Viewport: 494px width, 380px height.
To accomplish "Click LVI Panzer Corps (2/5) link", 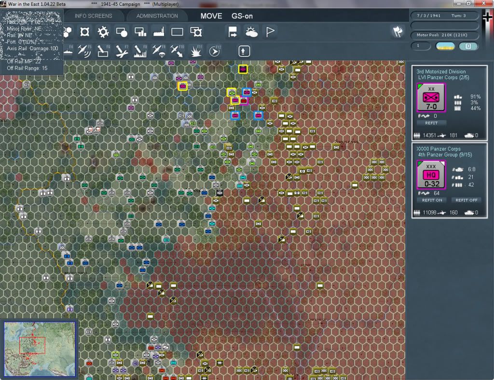I will coord(444,78).
